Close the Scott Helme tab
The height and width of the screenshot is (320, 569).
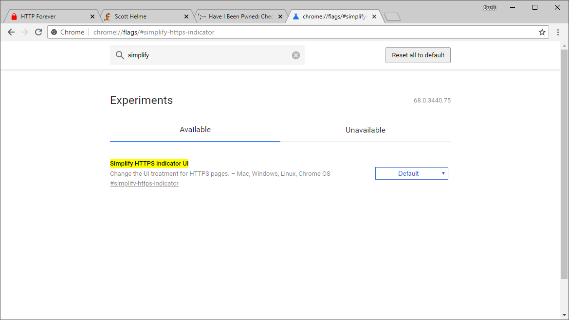186,17
